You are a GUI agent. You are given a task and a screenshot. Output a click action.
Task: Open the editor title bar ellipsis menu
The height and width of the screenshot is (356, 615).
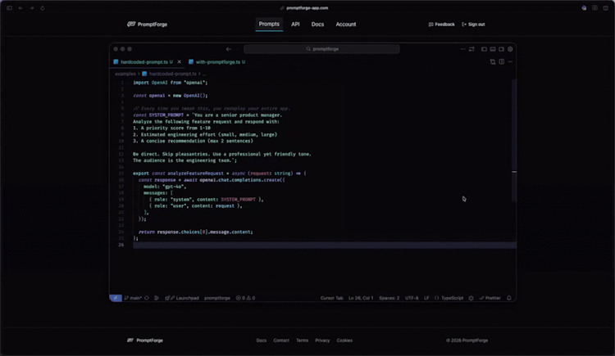pos(462,49)
